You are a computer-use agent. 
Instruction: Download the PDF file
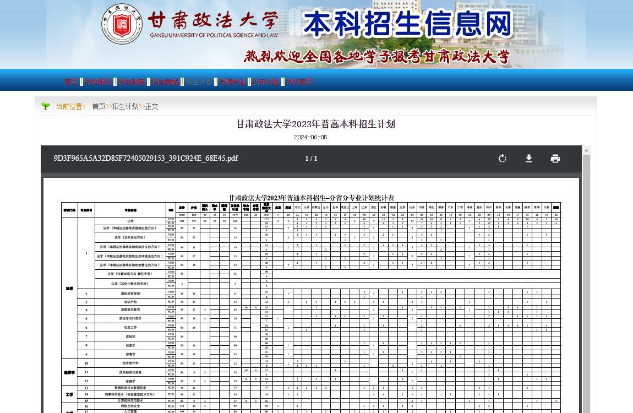pos(529,158)
